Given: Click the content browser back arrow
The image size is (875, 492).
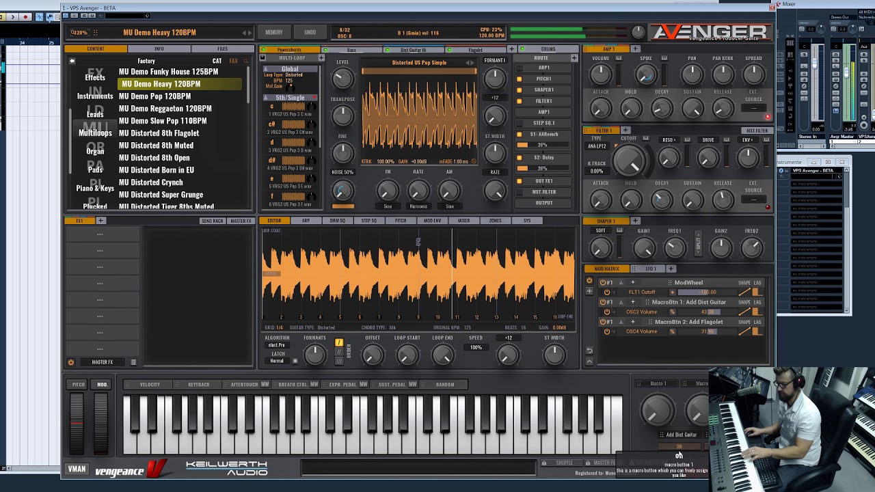Looking at the screenshot, I should coord(72,61).
